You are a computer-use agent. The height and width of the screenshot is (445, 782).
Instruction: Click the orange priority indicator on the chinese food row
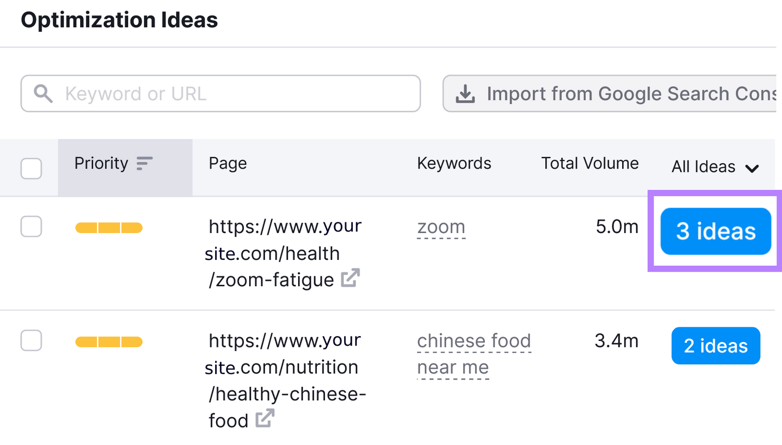click(109, 341)
